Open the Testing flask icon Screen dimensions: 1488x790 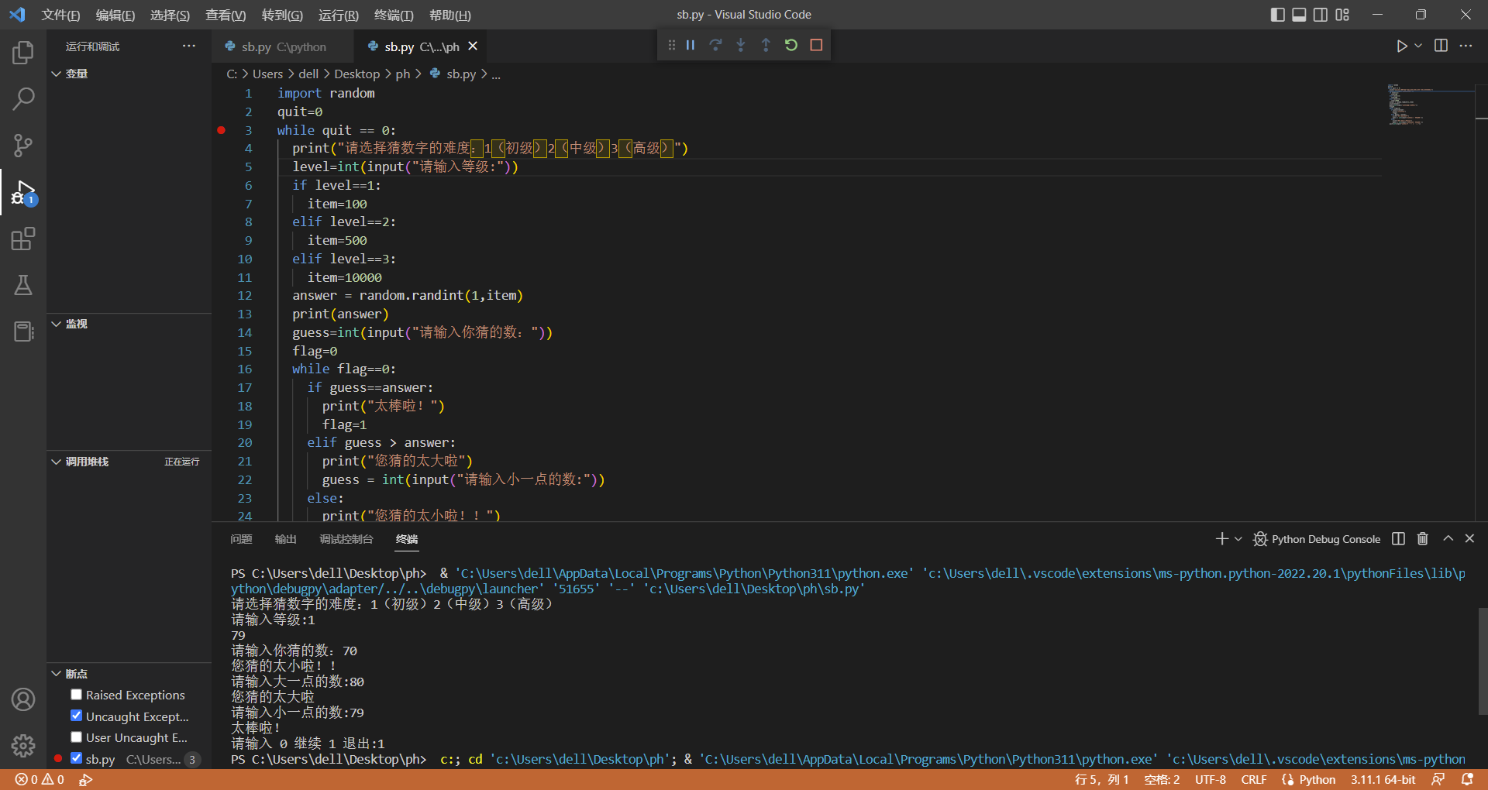click(23, 285)
